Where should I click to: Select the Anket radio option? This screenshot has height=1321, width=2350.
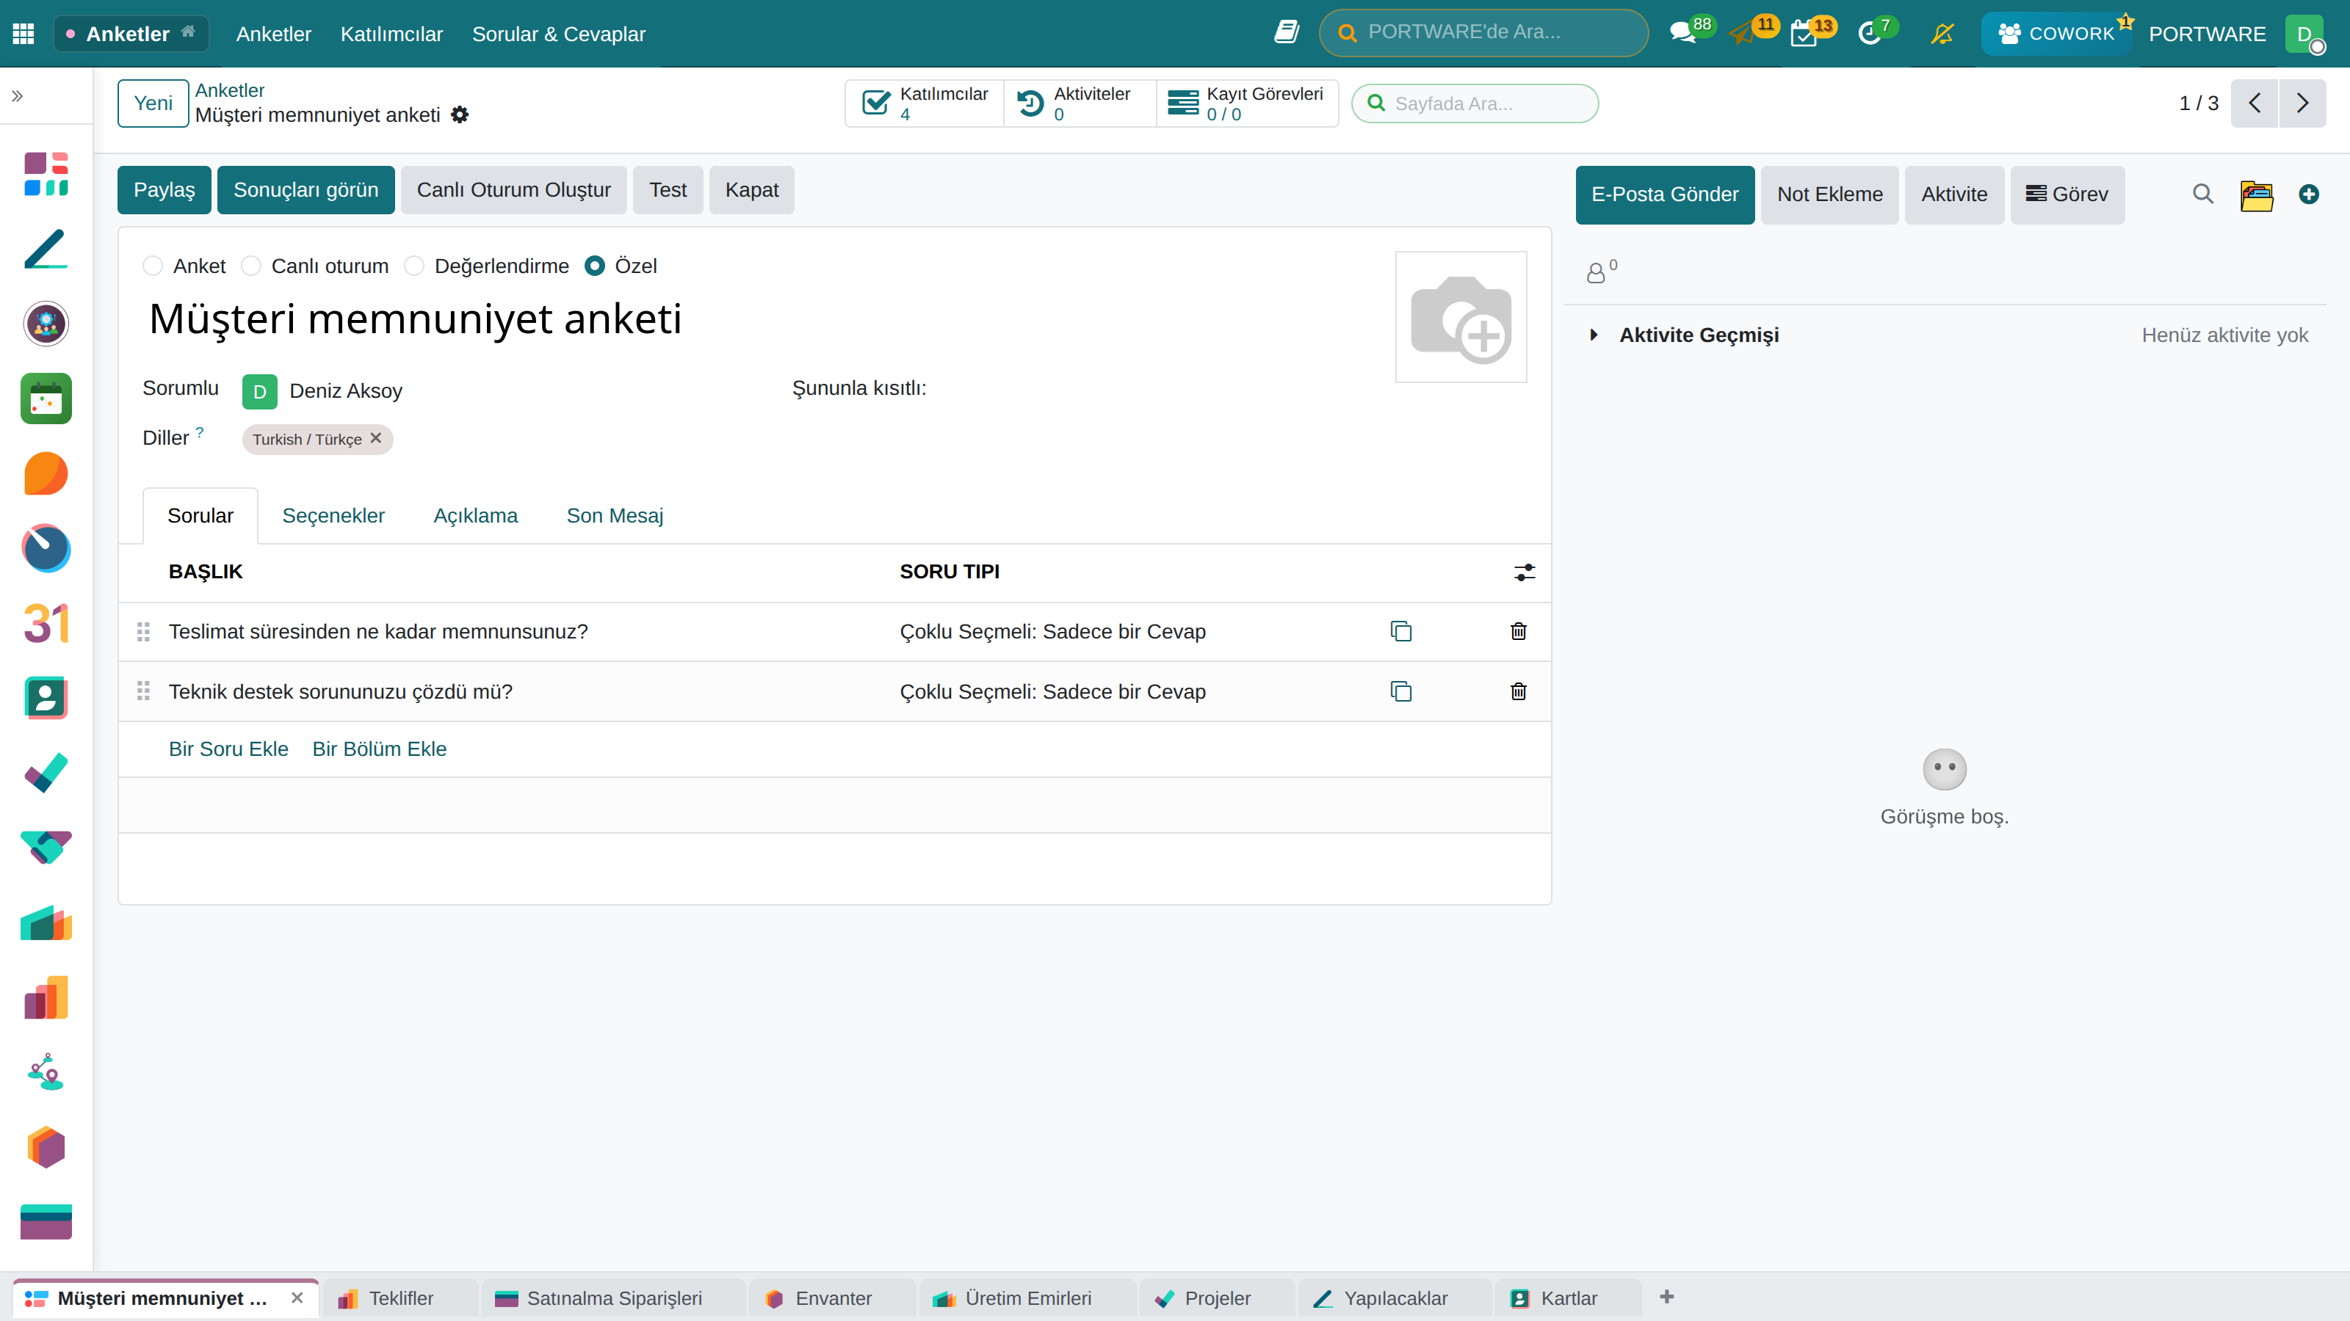pyautogui.click(x=152, y=265)
